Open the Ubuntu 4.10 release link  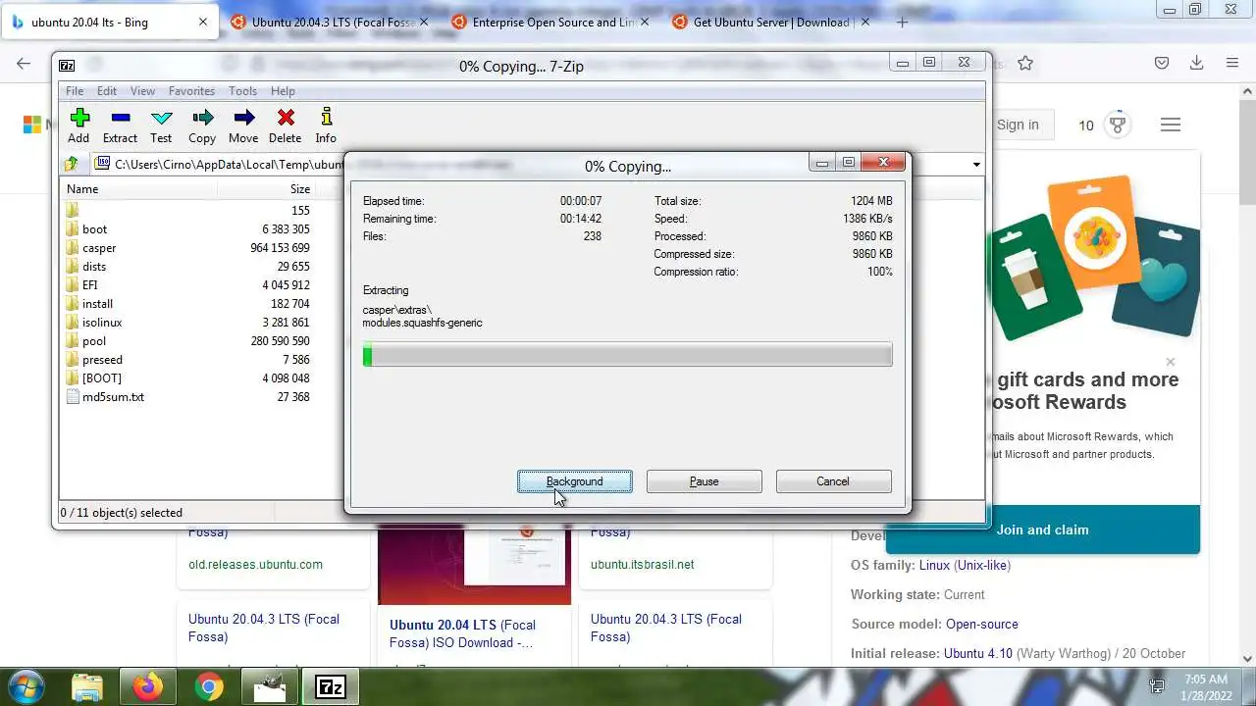978,653
